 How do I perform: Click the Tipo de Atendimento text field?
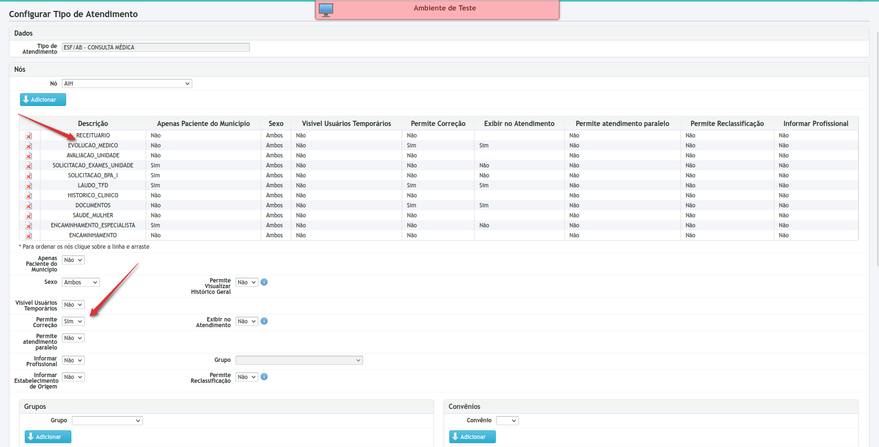(x=156, y=48)
